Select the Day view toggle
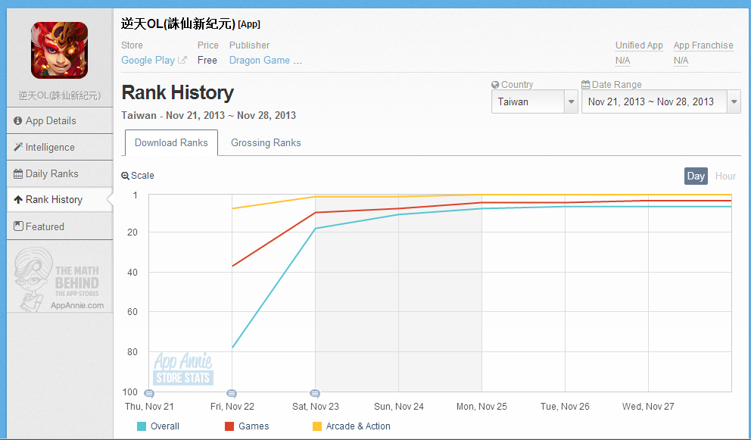 696,176
